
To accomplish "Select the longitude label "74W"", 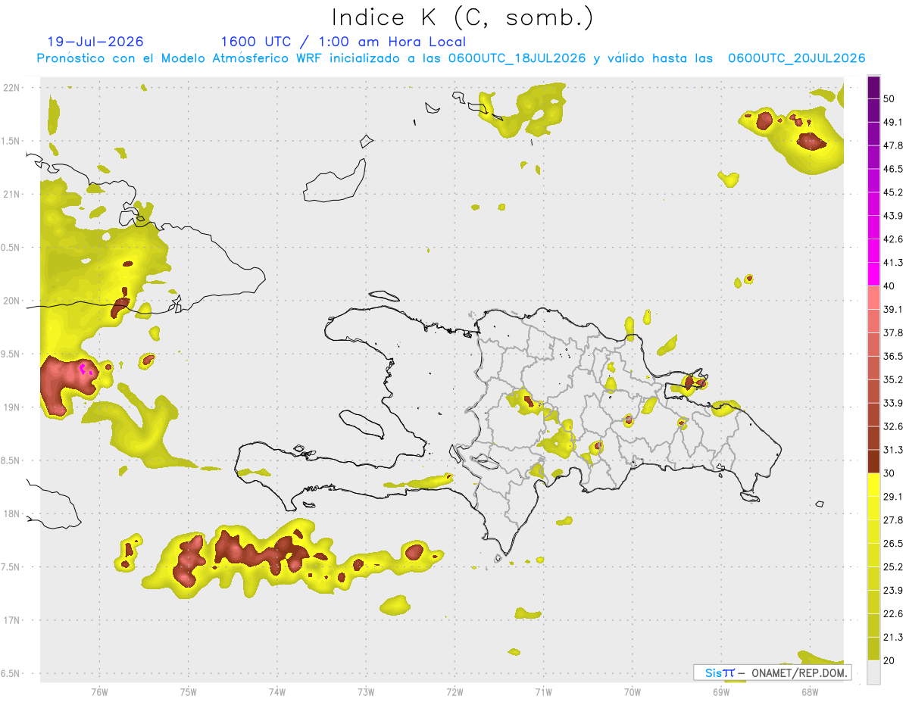I will 277,691.
